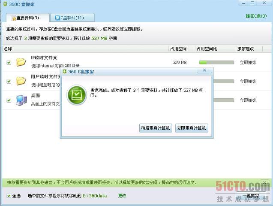Click 立即搬家 for IE临时文件夹
273x206 pixels.
pyautogui.click(x=248, y=62)
